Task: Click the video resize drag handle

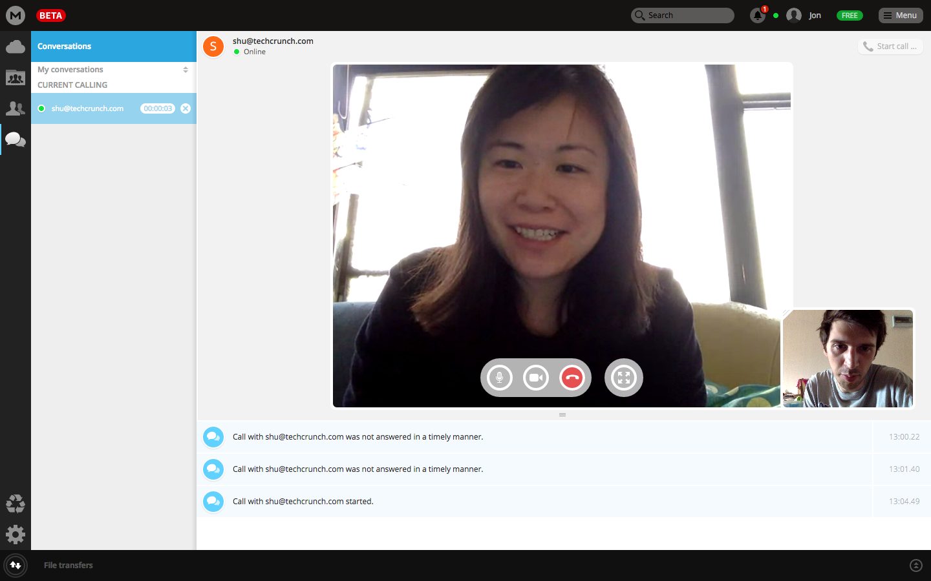Action: click(562, 414)
